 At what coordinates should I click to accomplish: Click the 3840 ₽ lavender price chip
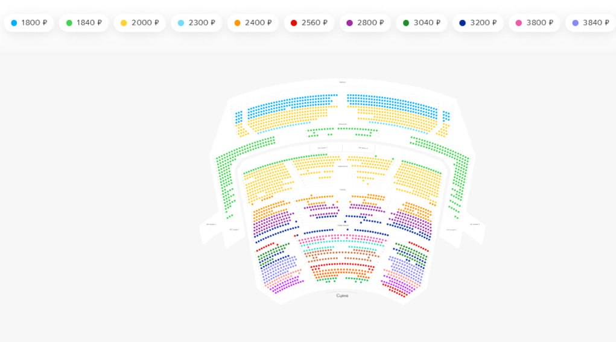coord(590,23)
